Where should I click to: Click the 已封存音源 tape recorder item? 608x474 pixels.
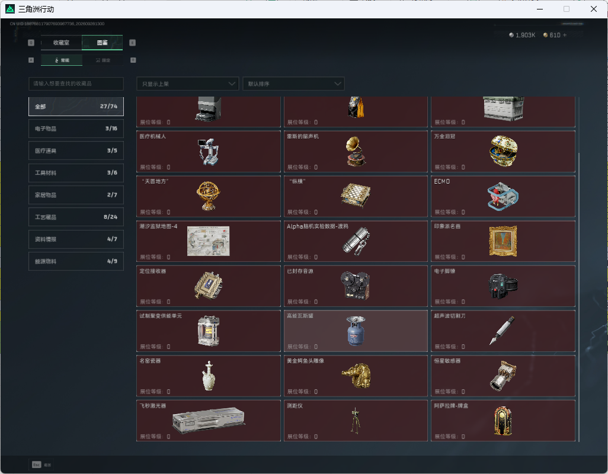coord(356,286)
